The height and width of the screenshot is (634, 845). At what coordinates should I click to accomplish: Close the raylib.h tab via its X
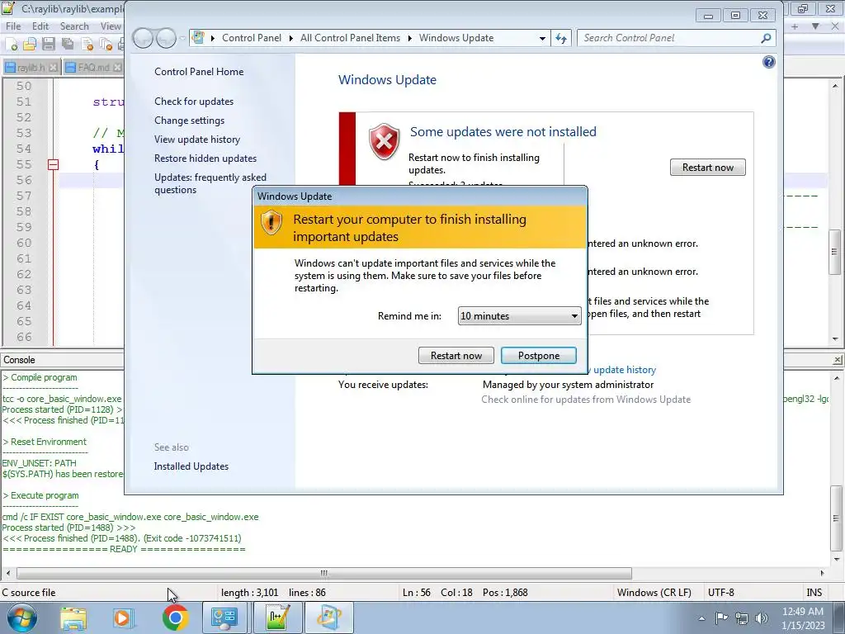(53, 68)
